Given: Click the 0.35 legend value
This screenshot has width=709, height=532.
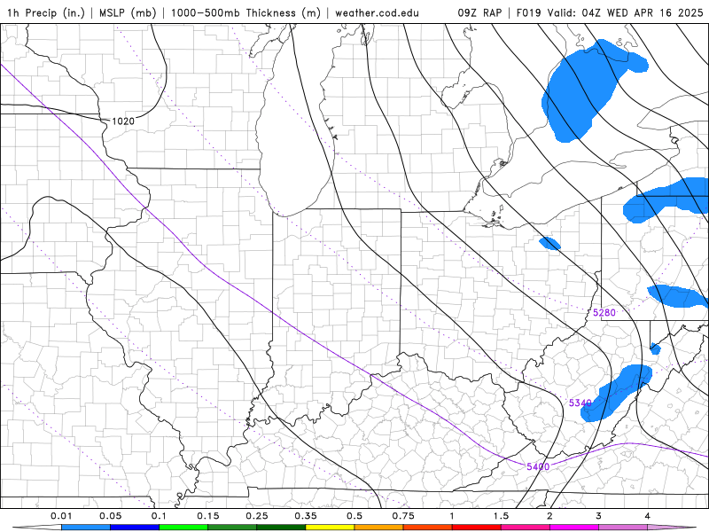Looking at the screenshot, I should [x=306, y=516].
